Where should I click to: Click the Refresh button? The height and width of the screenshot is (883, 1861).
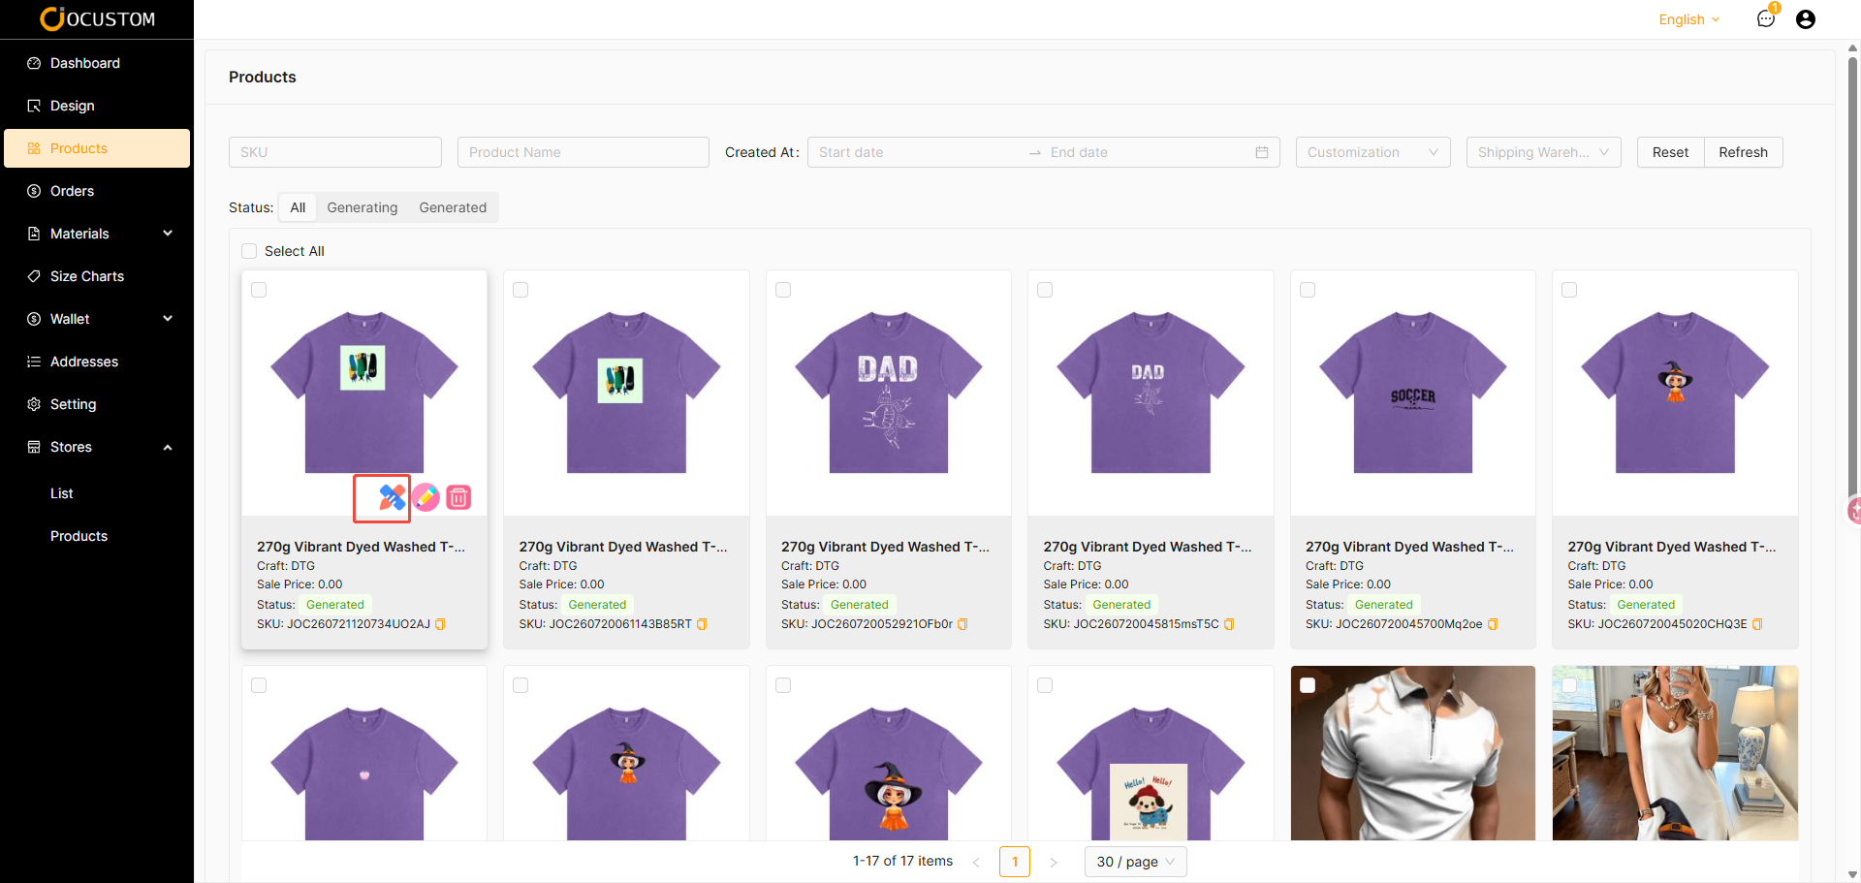pyautogui.click(x=1743, y=152)
